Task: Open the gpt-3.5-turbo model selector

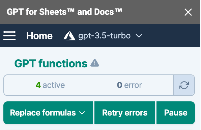Action: [103, 36]
